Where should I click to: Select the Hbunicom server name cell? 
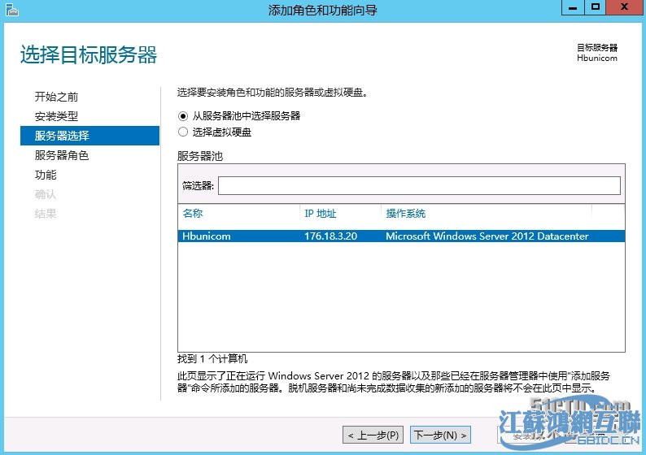coord(207,236)
